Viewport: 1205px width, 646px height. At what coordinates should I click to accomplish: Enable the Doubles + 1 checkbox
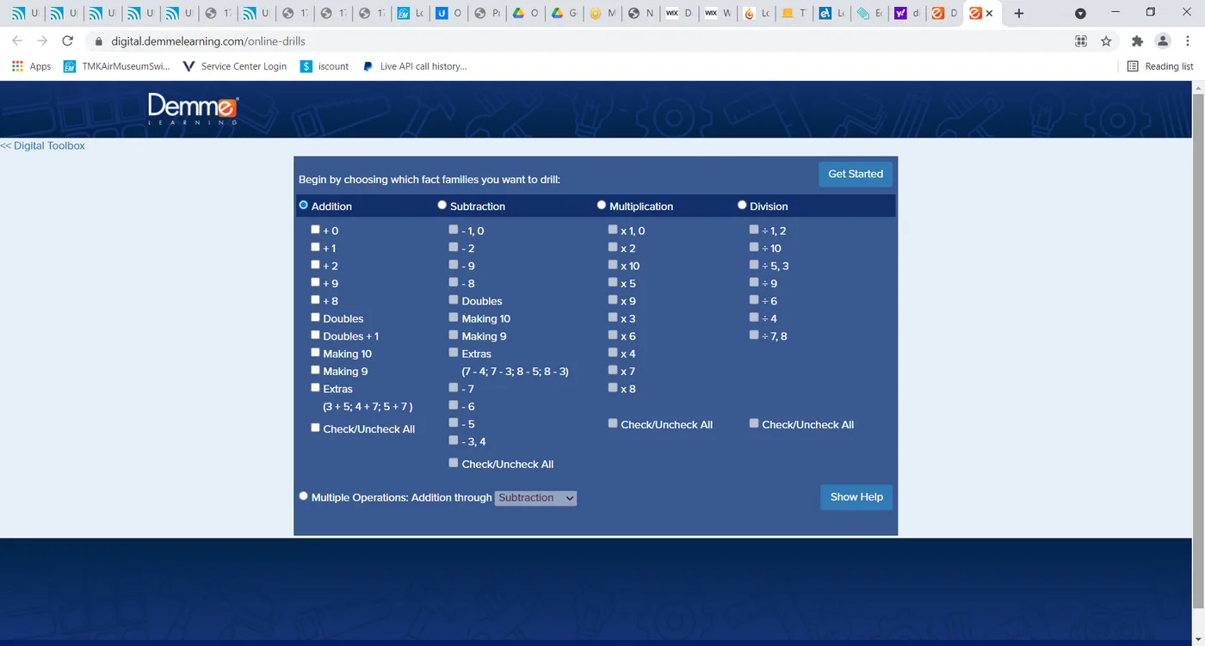pyautogui.click(x=315, y=335)
